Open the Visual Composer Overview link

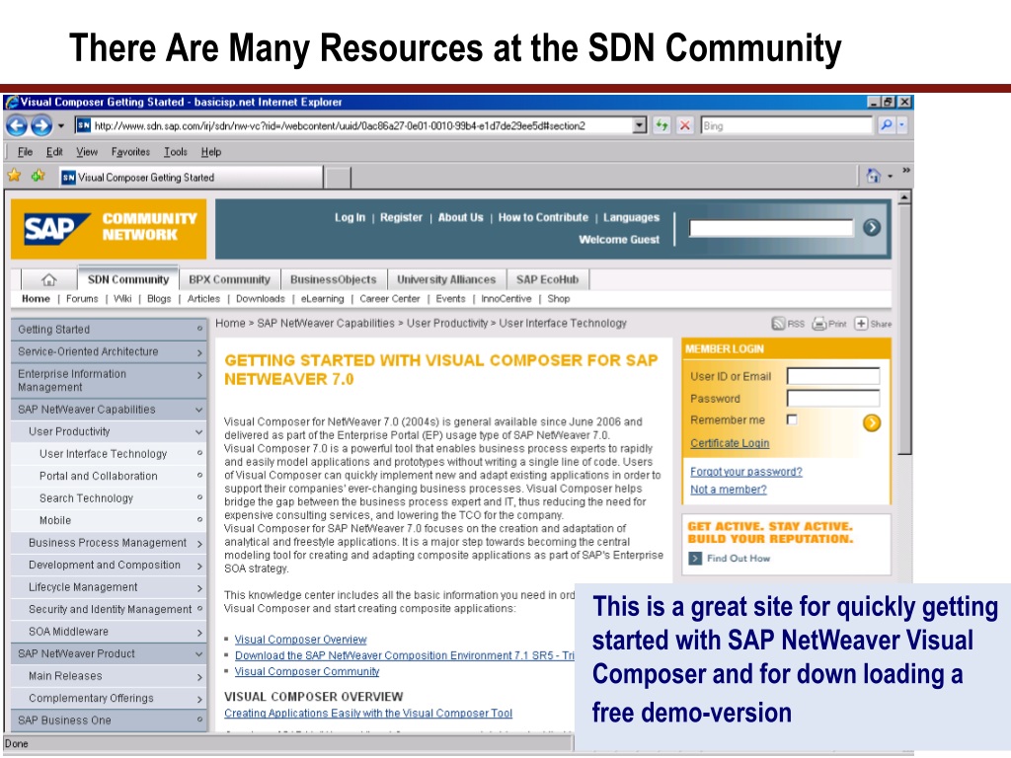pos(300,640)
